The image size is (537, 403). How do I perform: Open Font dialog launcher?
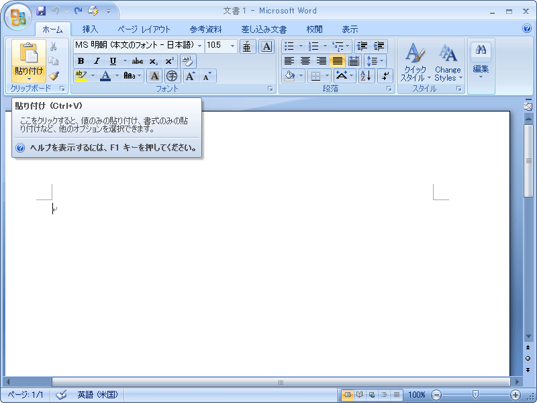271,89
